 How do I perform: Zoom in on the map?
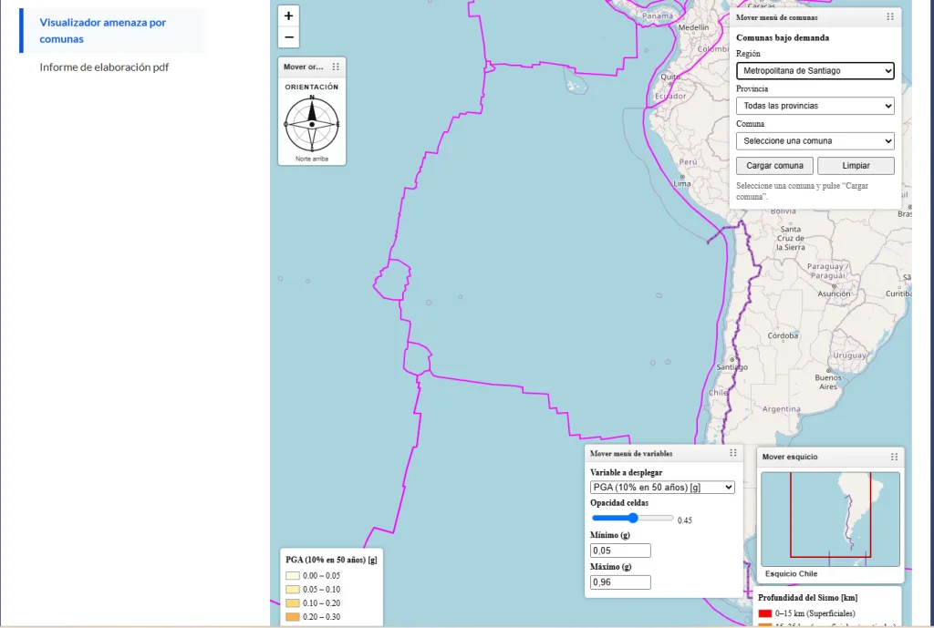(x=289, y=16)
